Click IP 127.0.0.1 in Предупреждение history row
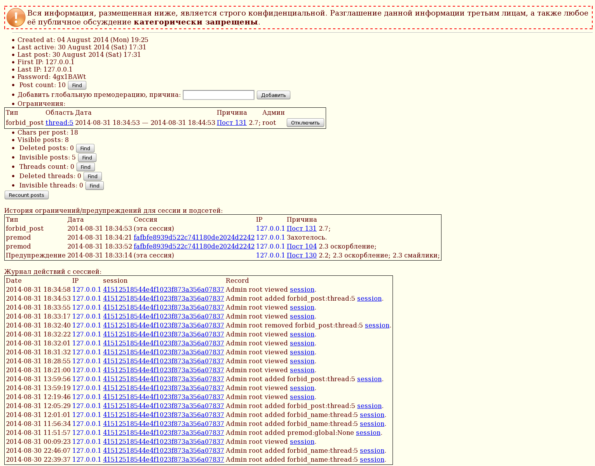This screenshot has width=595, height=466. 270,255
